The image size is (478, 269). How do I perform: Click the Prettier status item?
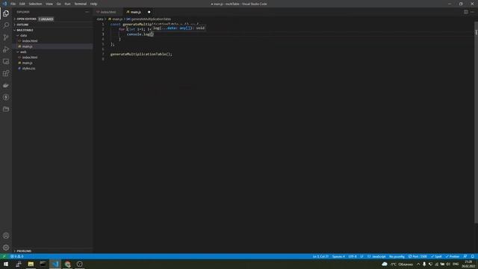(453, 256)
